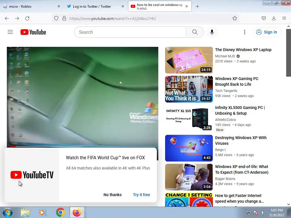Bookmark this page with star icon

pyautogui.click(x=234, y=18)
